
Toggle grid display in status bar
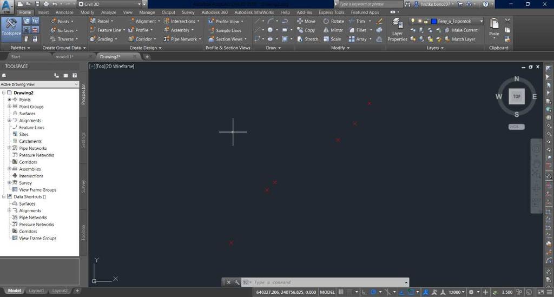click(x=341, y=292)
